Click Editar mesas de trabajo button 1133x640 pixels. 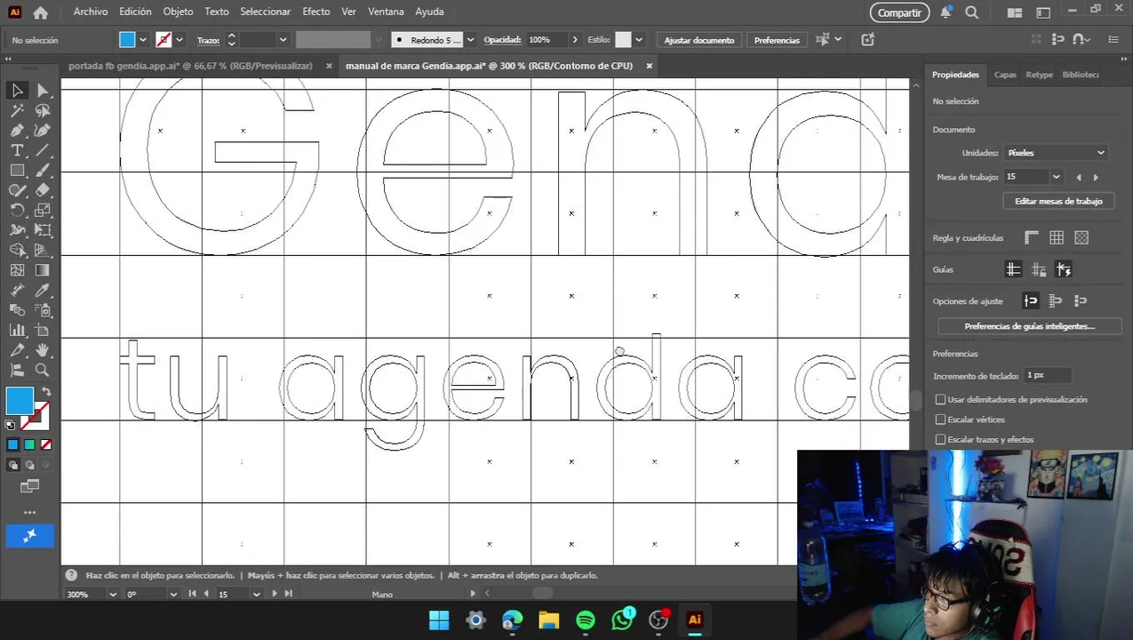(x=1058, y=201)
